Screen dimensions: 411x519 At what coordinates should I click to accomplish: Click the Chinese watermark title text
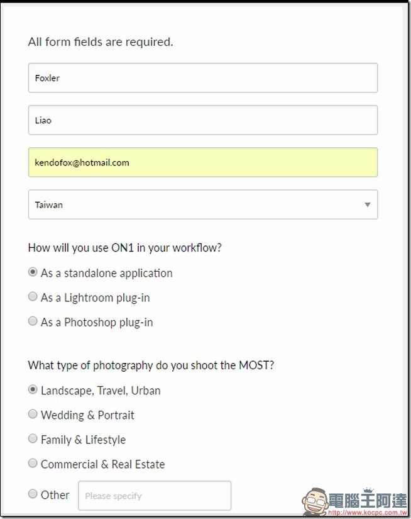(x=368, y=501)
